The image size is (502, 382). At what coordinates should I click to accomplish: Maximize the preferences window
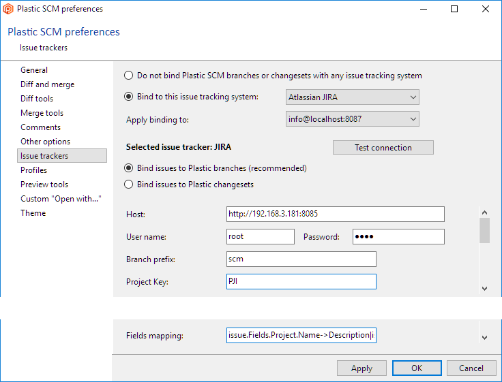click(x=454, y=9)
